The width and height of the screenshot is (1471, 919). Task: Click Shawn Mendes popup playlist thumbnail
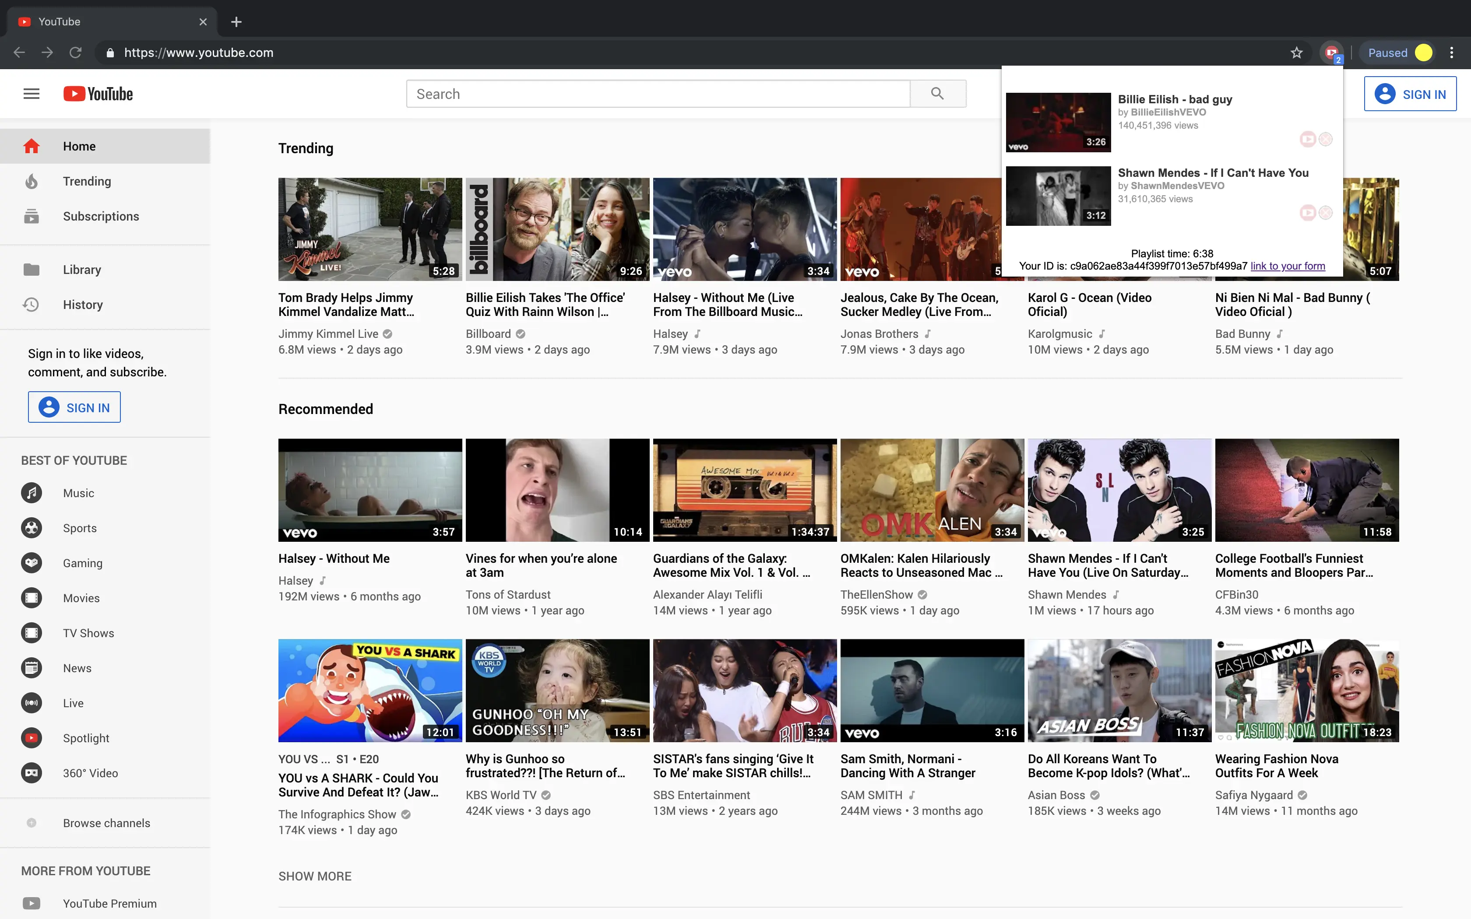[1058, 196]
